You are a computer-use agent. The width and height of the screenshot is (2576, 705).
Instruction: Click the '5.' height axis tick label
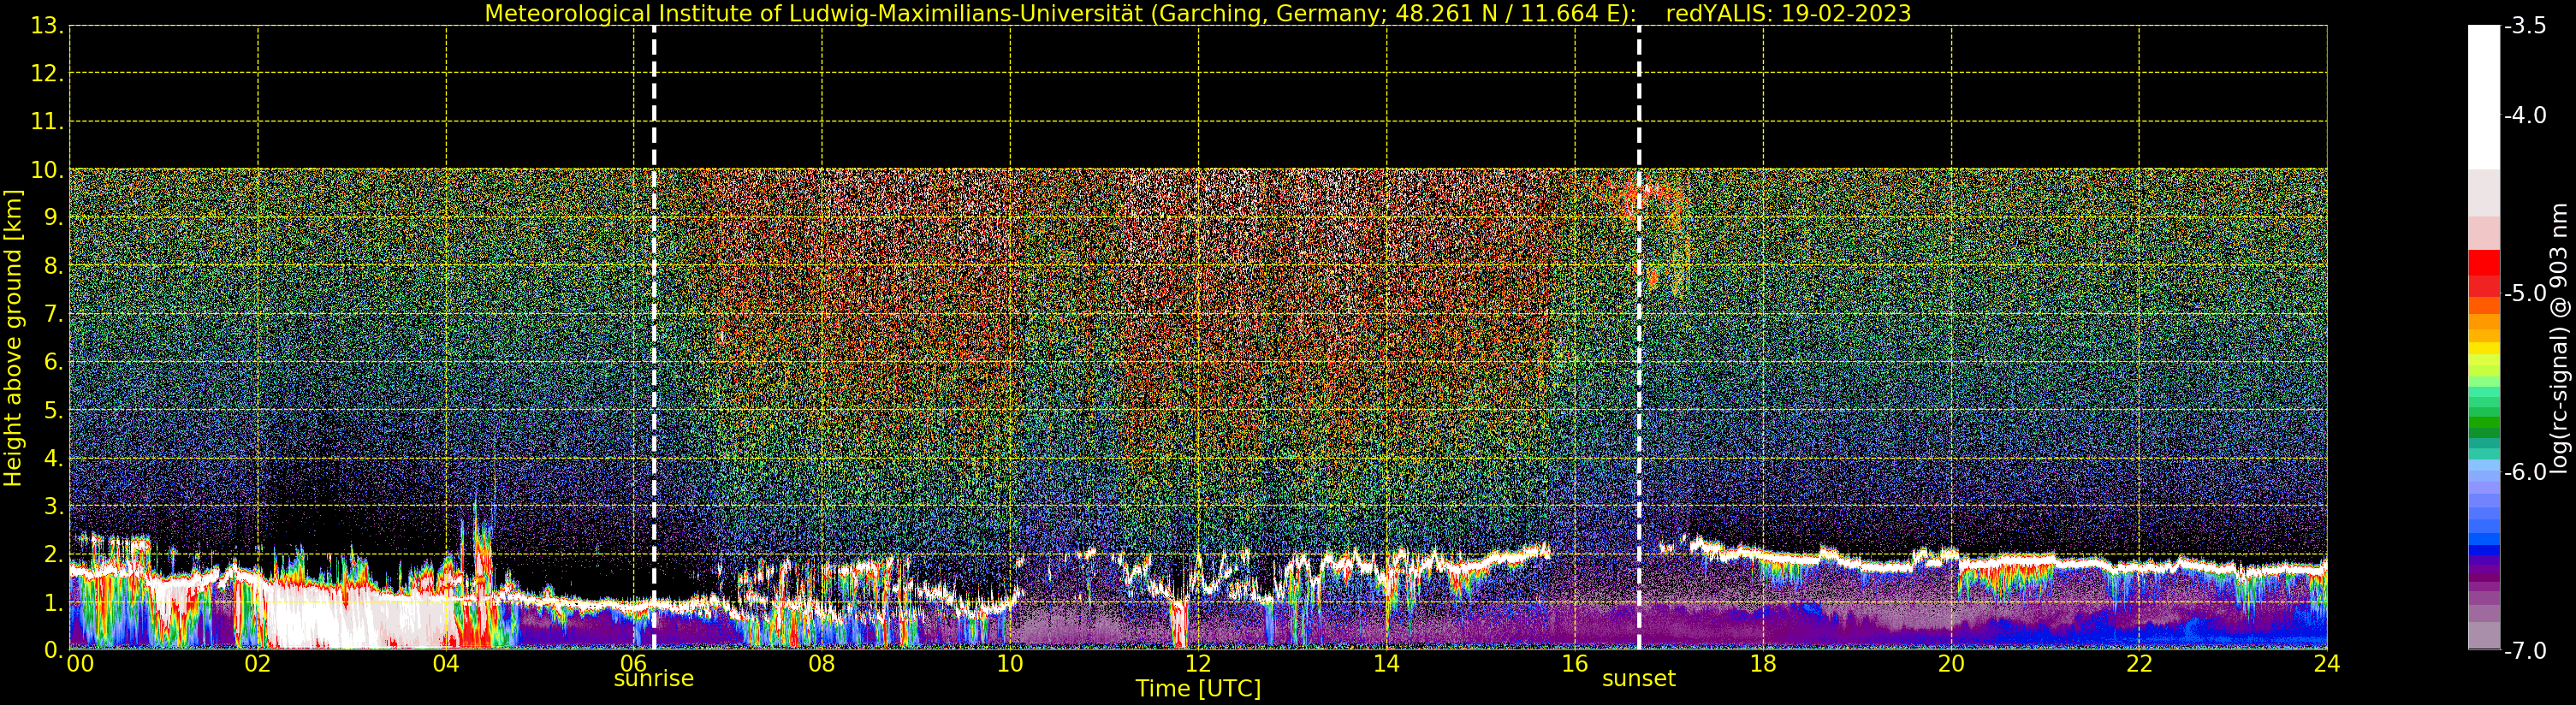tap(53, 410)
